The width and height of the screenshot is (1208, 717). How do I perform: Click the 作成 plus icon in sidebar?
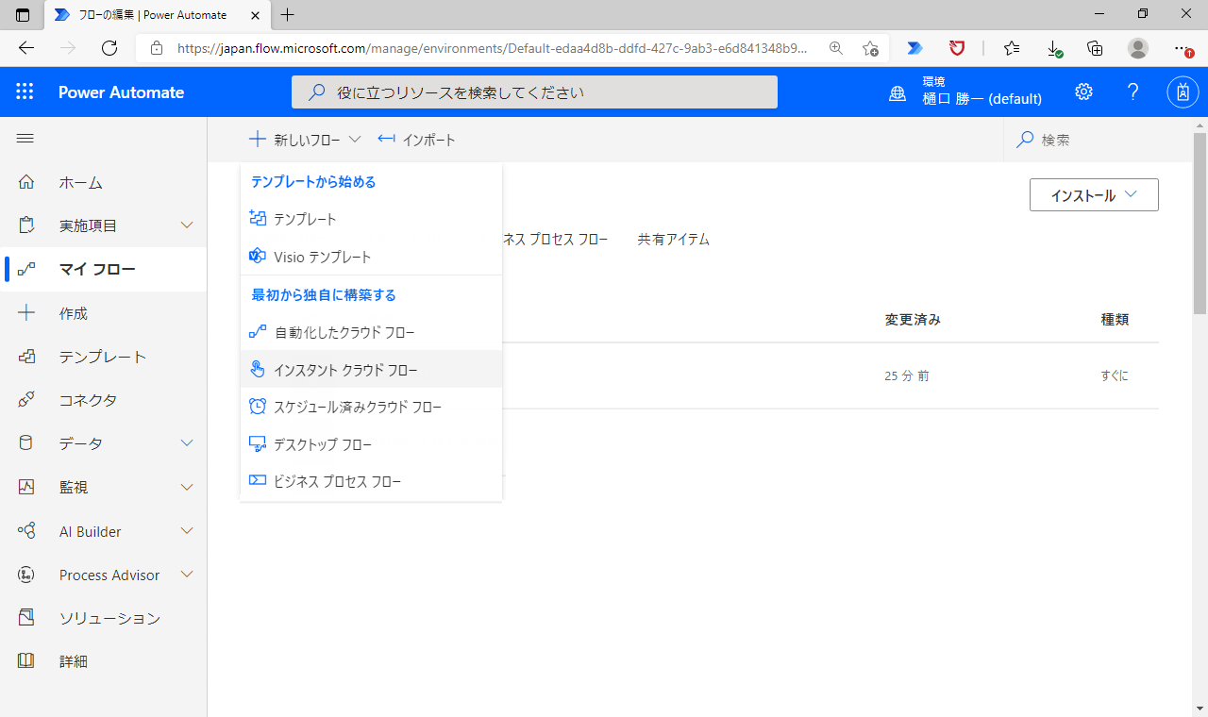(x=26, y=313)
